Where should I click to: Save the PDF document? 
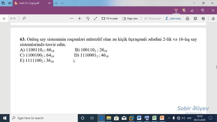[195, 18]
